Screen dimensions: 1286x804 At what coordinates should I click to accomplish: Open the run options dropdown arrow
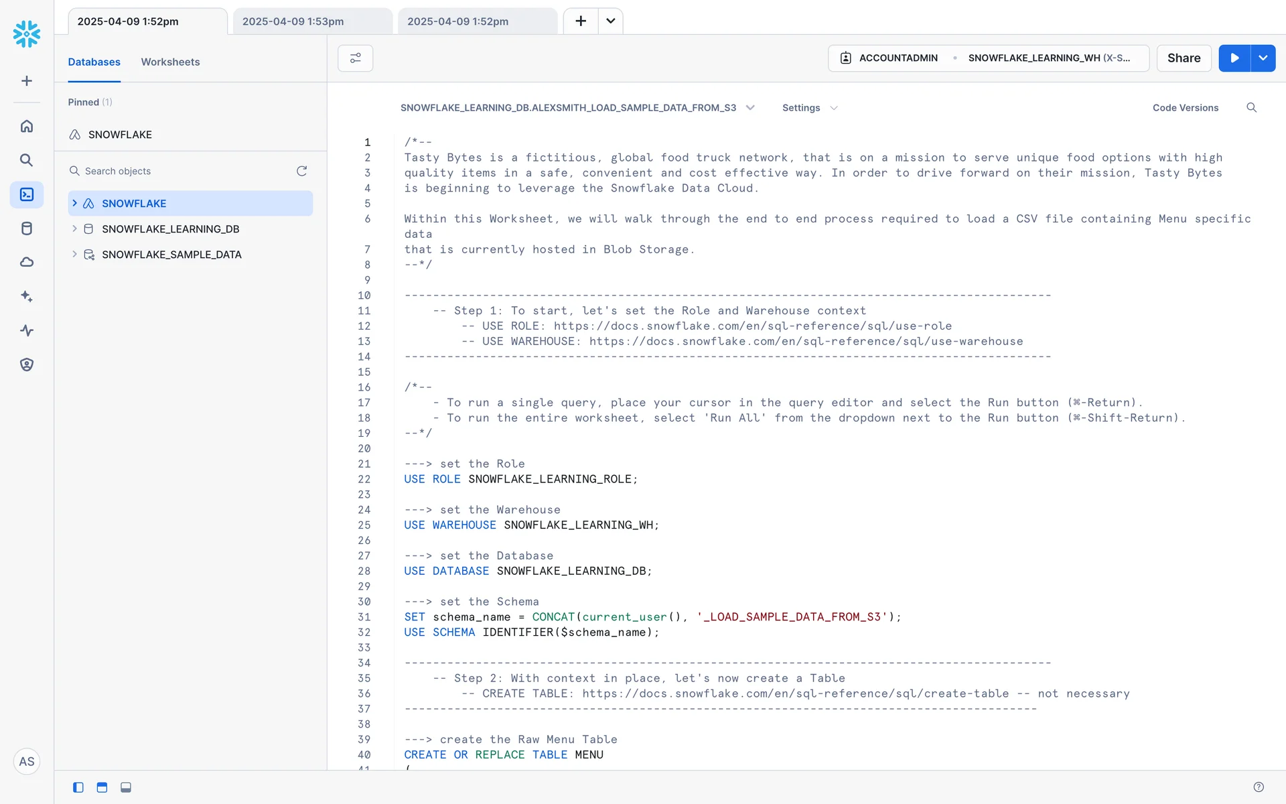point(1263,58)
